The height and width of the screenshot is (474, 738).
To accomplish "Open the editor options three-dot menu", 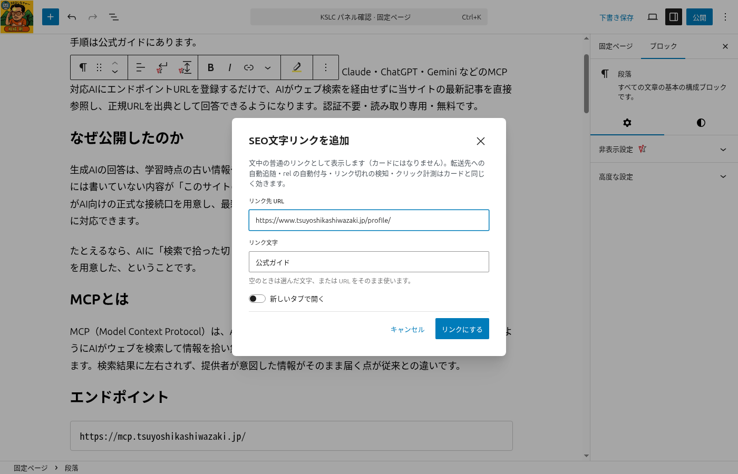I will [725, 17].
